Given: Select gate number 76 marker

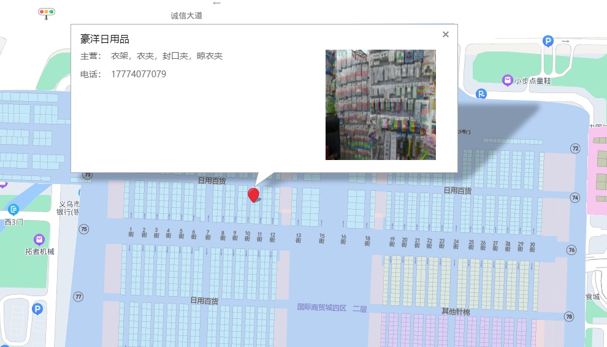Looking at the screenshot, I should tap(571, 250).
